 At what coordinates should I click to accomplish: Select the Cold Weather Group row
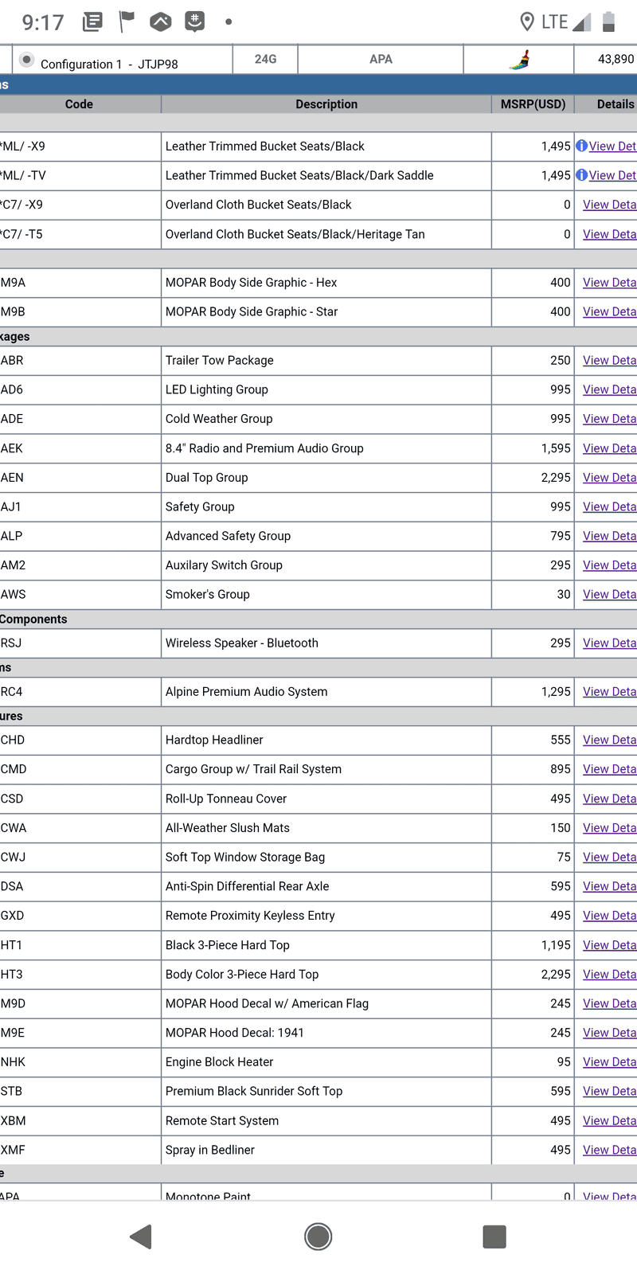pyautogui.click(x=318, y=419)
